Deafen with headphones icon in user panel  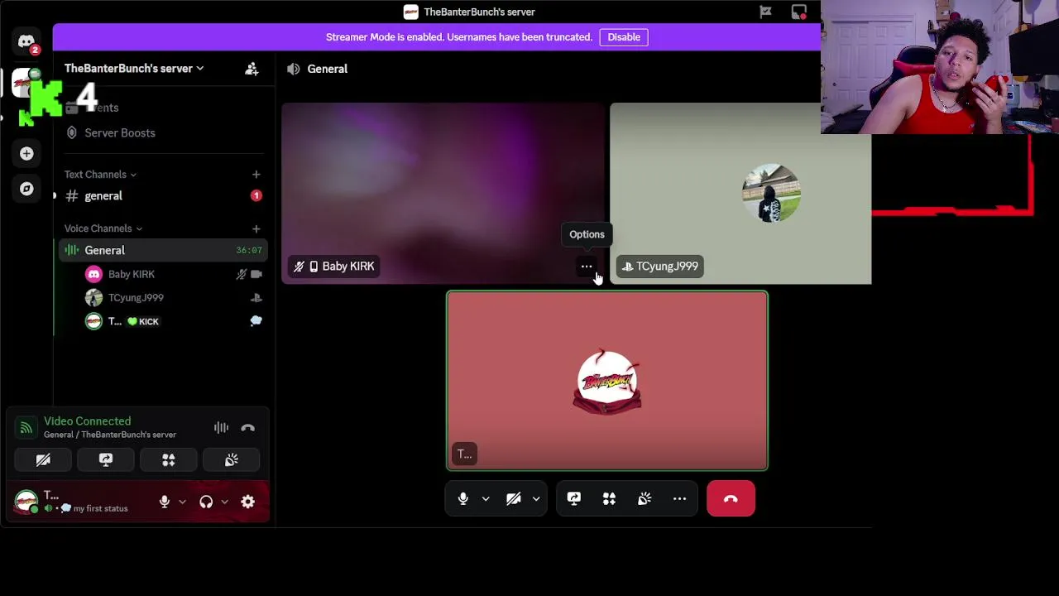206,502
